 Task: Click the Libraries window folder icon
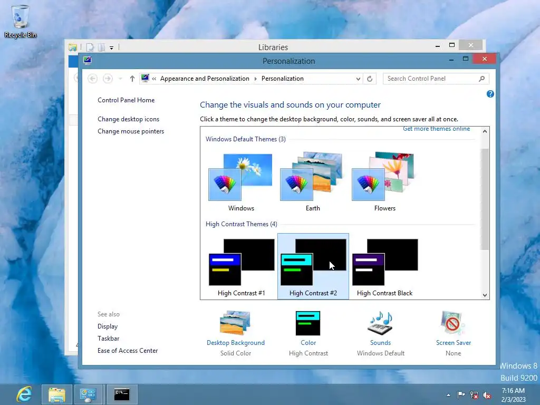click(73, 47)
